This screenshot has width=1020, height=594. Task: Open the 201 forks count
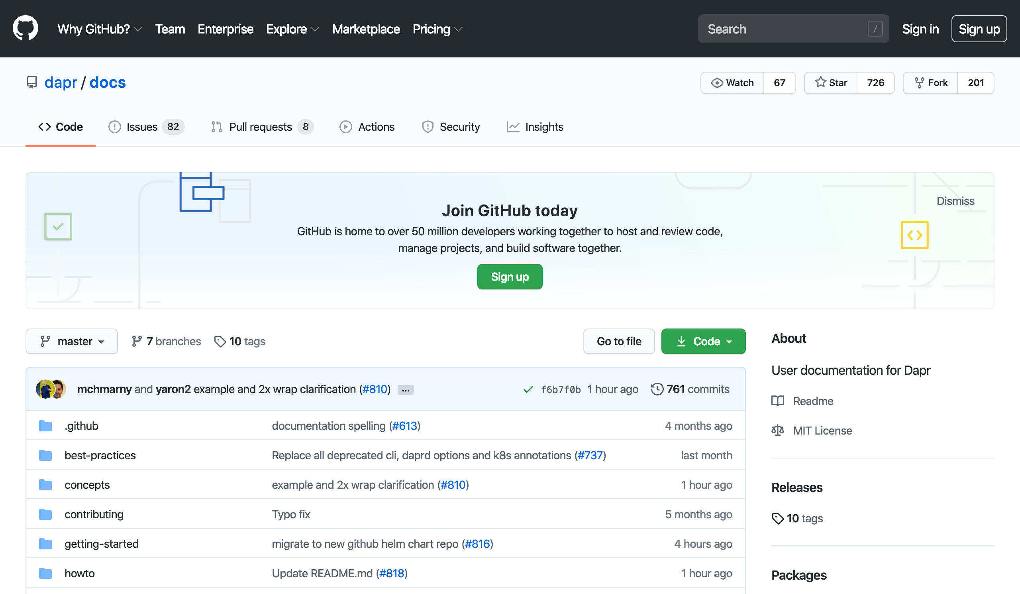pyautogui.click(x=975, y=83)
